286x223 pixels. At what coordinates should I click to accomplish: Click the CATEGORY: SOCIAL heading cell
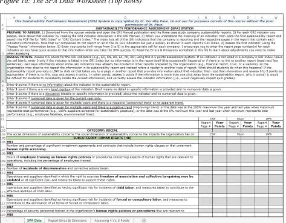click(102, 131)
